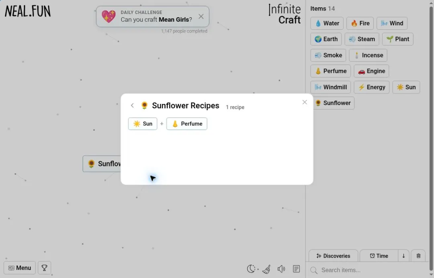Pick the Wind item
The width and height of the screenshot is (434, 278).
point(392,23)
